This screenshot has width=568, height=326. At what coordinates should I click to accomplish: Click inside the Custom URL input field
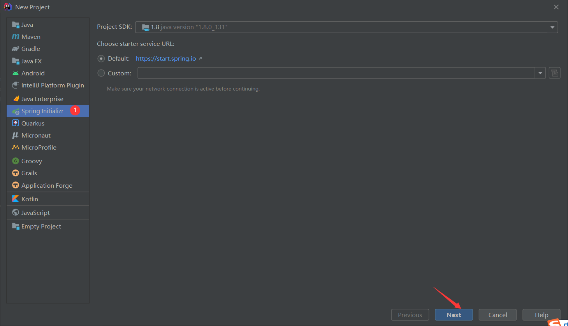click(336, 73)
